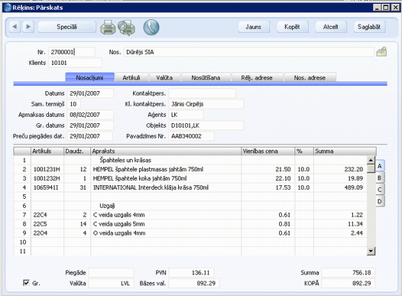Click the sum cell 489.09
Image resolution: width=402 pixels, height=296 pixels.
tap(340, 187)
